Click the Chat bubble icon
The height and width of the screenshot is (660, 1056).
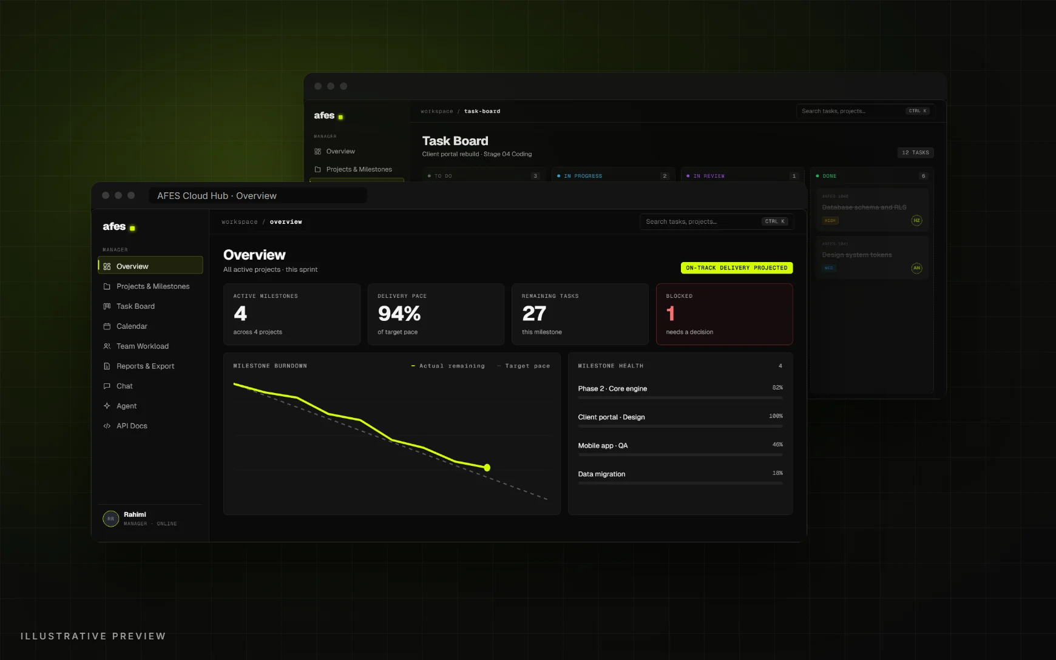tap(107, 386)
